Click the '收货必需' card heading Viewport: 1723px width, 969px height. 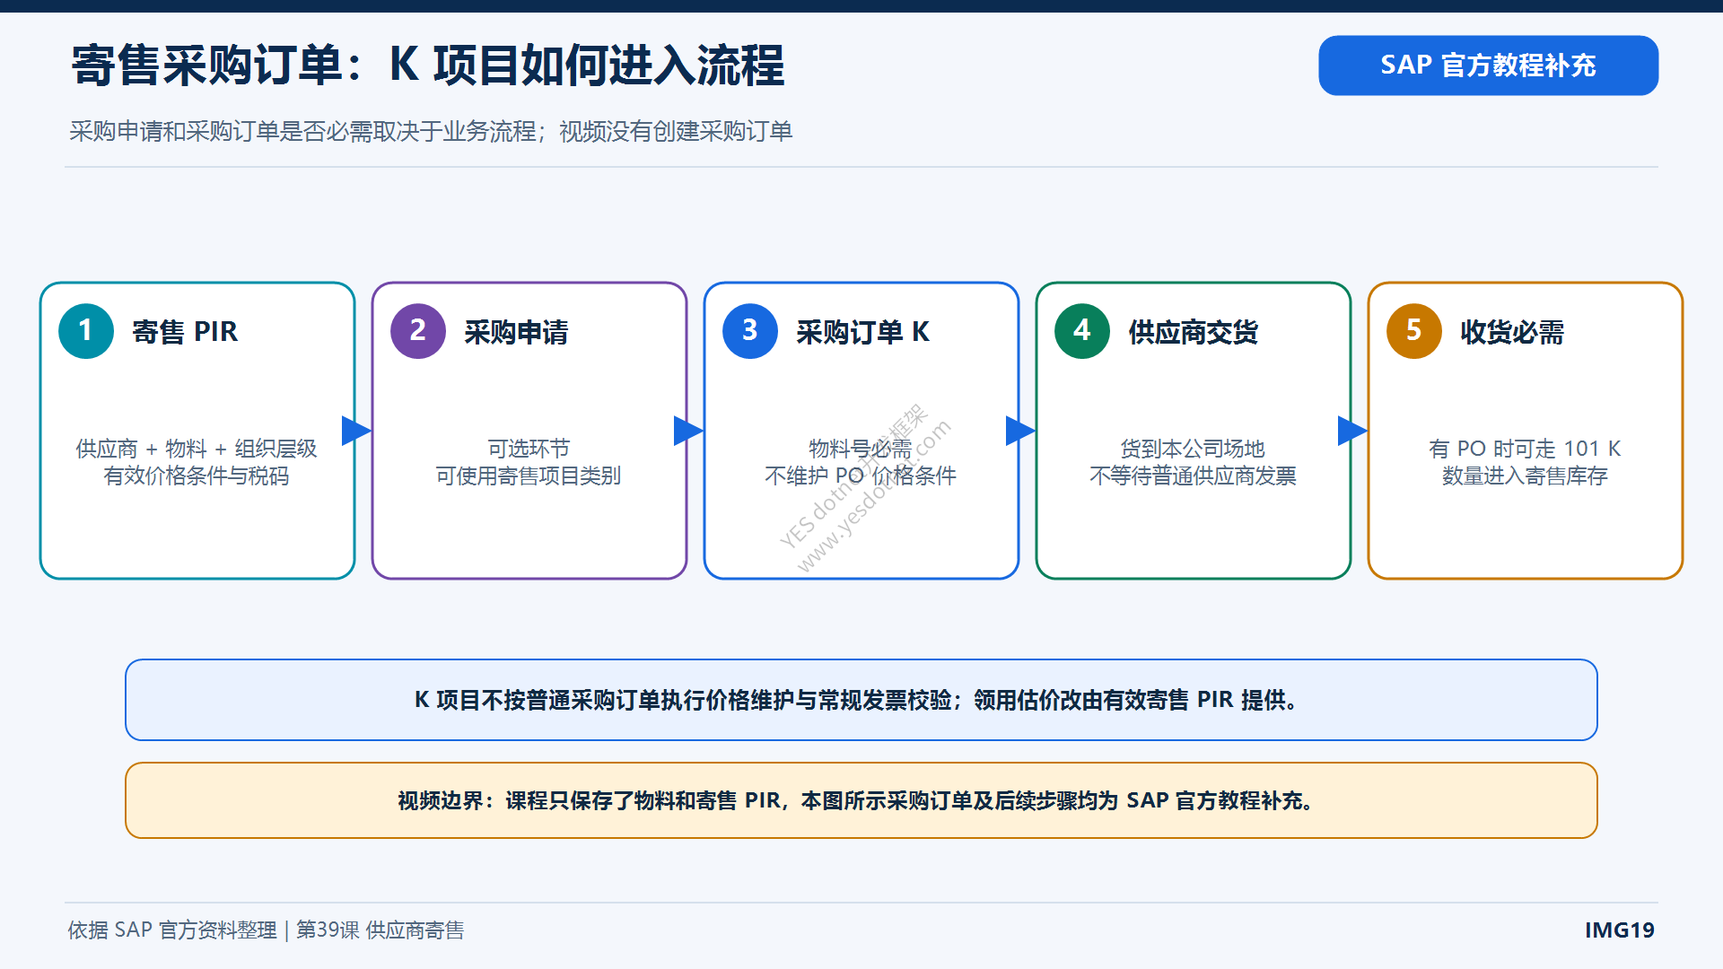(1512, 332)
